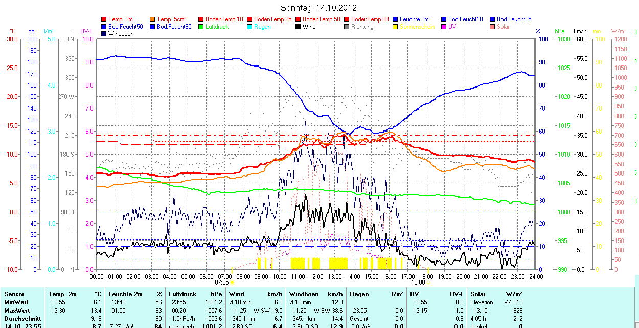Viewport: 639px width, 328px height.
Task: Select the MaxWert row label
Action: [18, 311]
